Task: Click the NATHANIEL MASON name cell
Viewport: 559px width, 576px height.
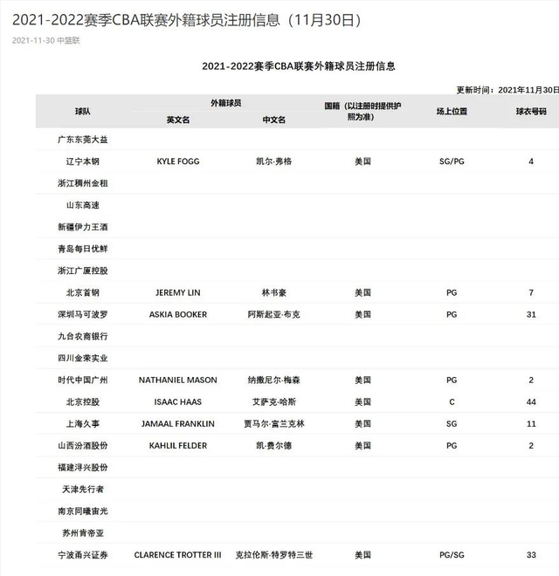Action: 178,380
